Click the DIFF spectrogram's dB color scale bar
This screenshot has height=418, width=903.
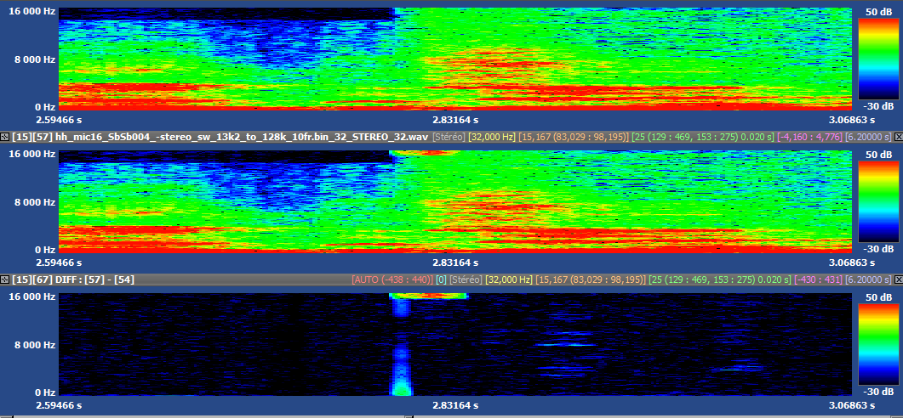[x=877, y=344]
